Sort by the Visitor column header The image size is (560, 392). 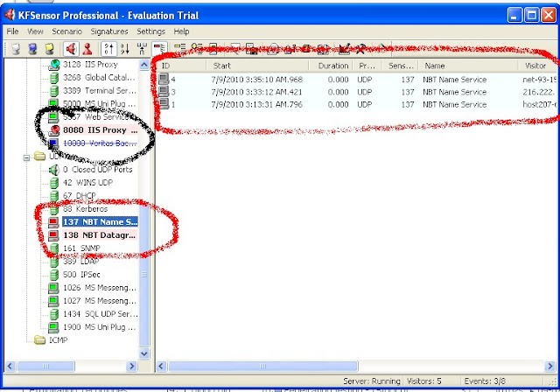click(537, 66)
